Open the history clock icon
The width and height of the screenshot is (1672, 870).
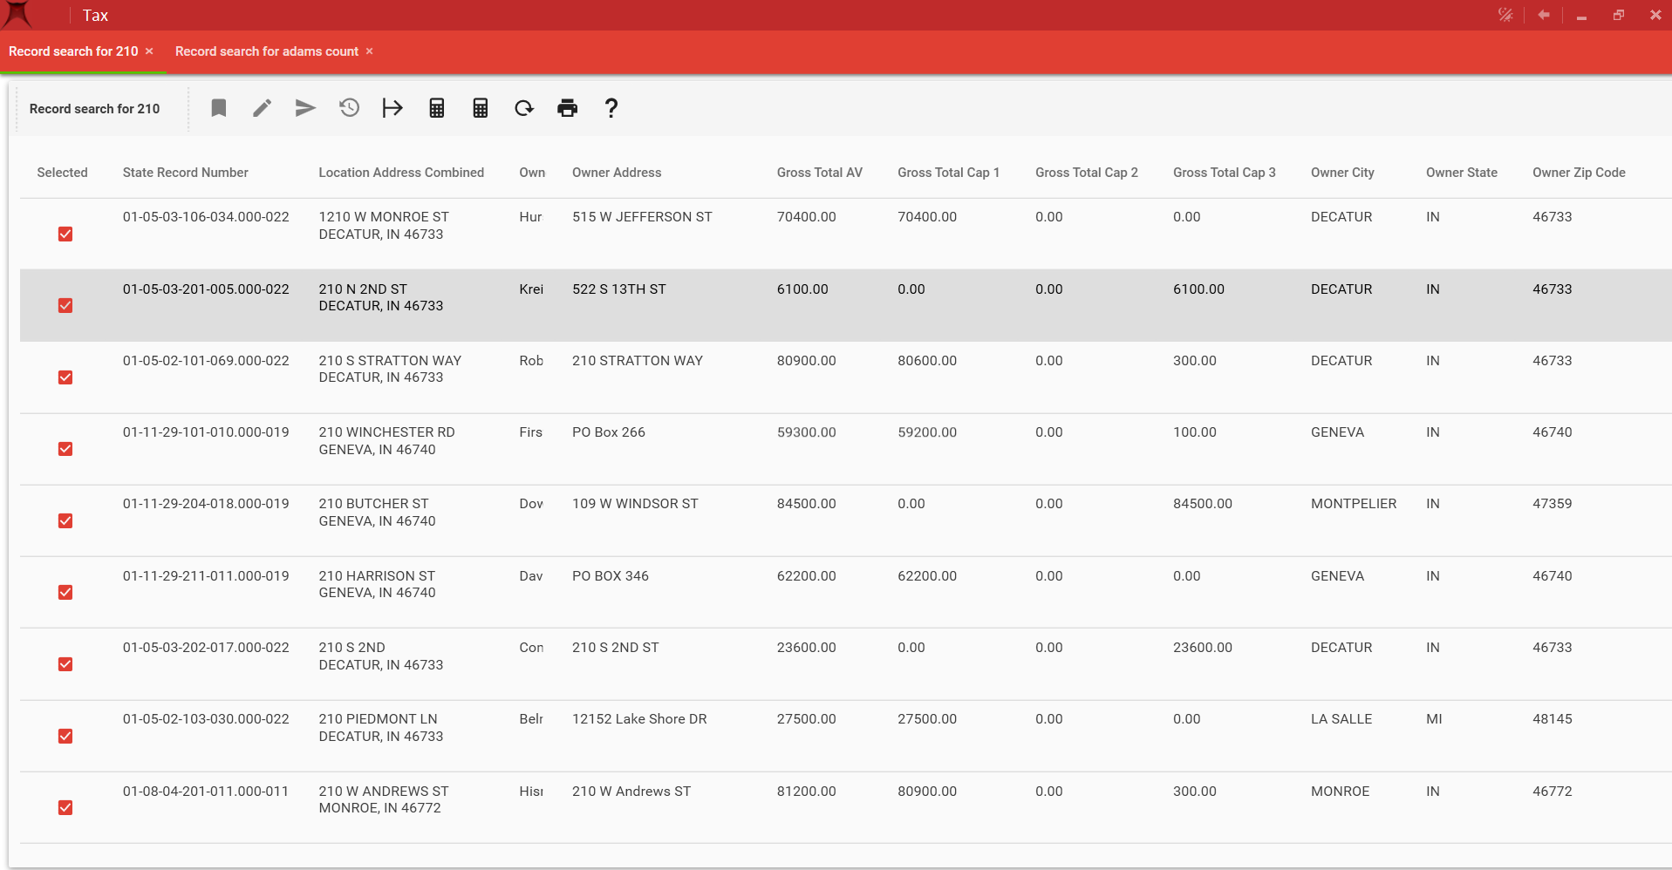[x=349, y=108]
